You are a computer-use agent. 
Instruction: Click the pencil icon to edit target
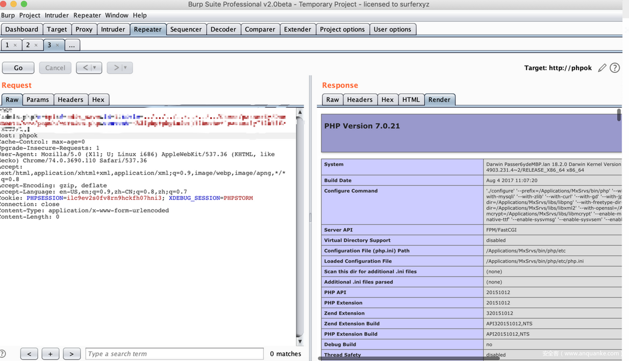[602, 68]
